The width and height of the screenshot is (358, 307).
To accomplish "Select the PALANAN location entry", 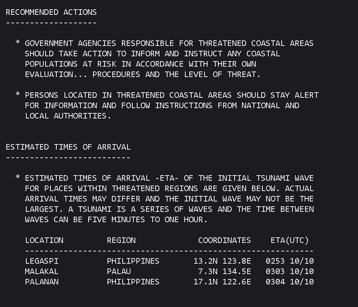I will tap(42, 282).
